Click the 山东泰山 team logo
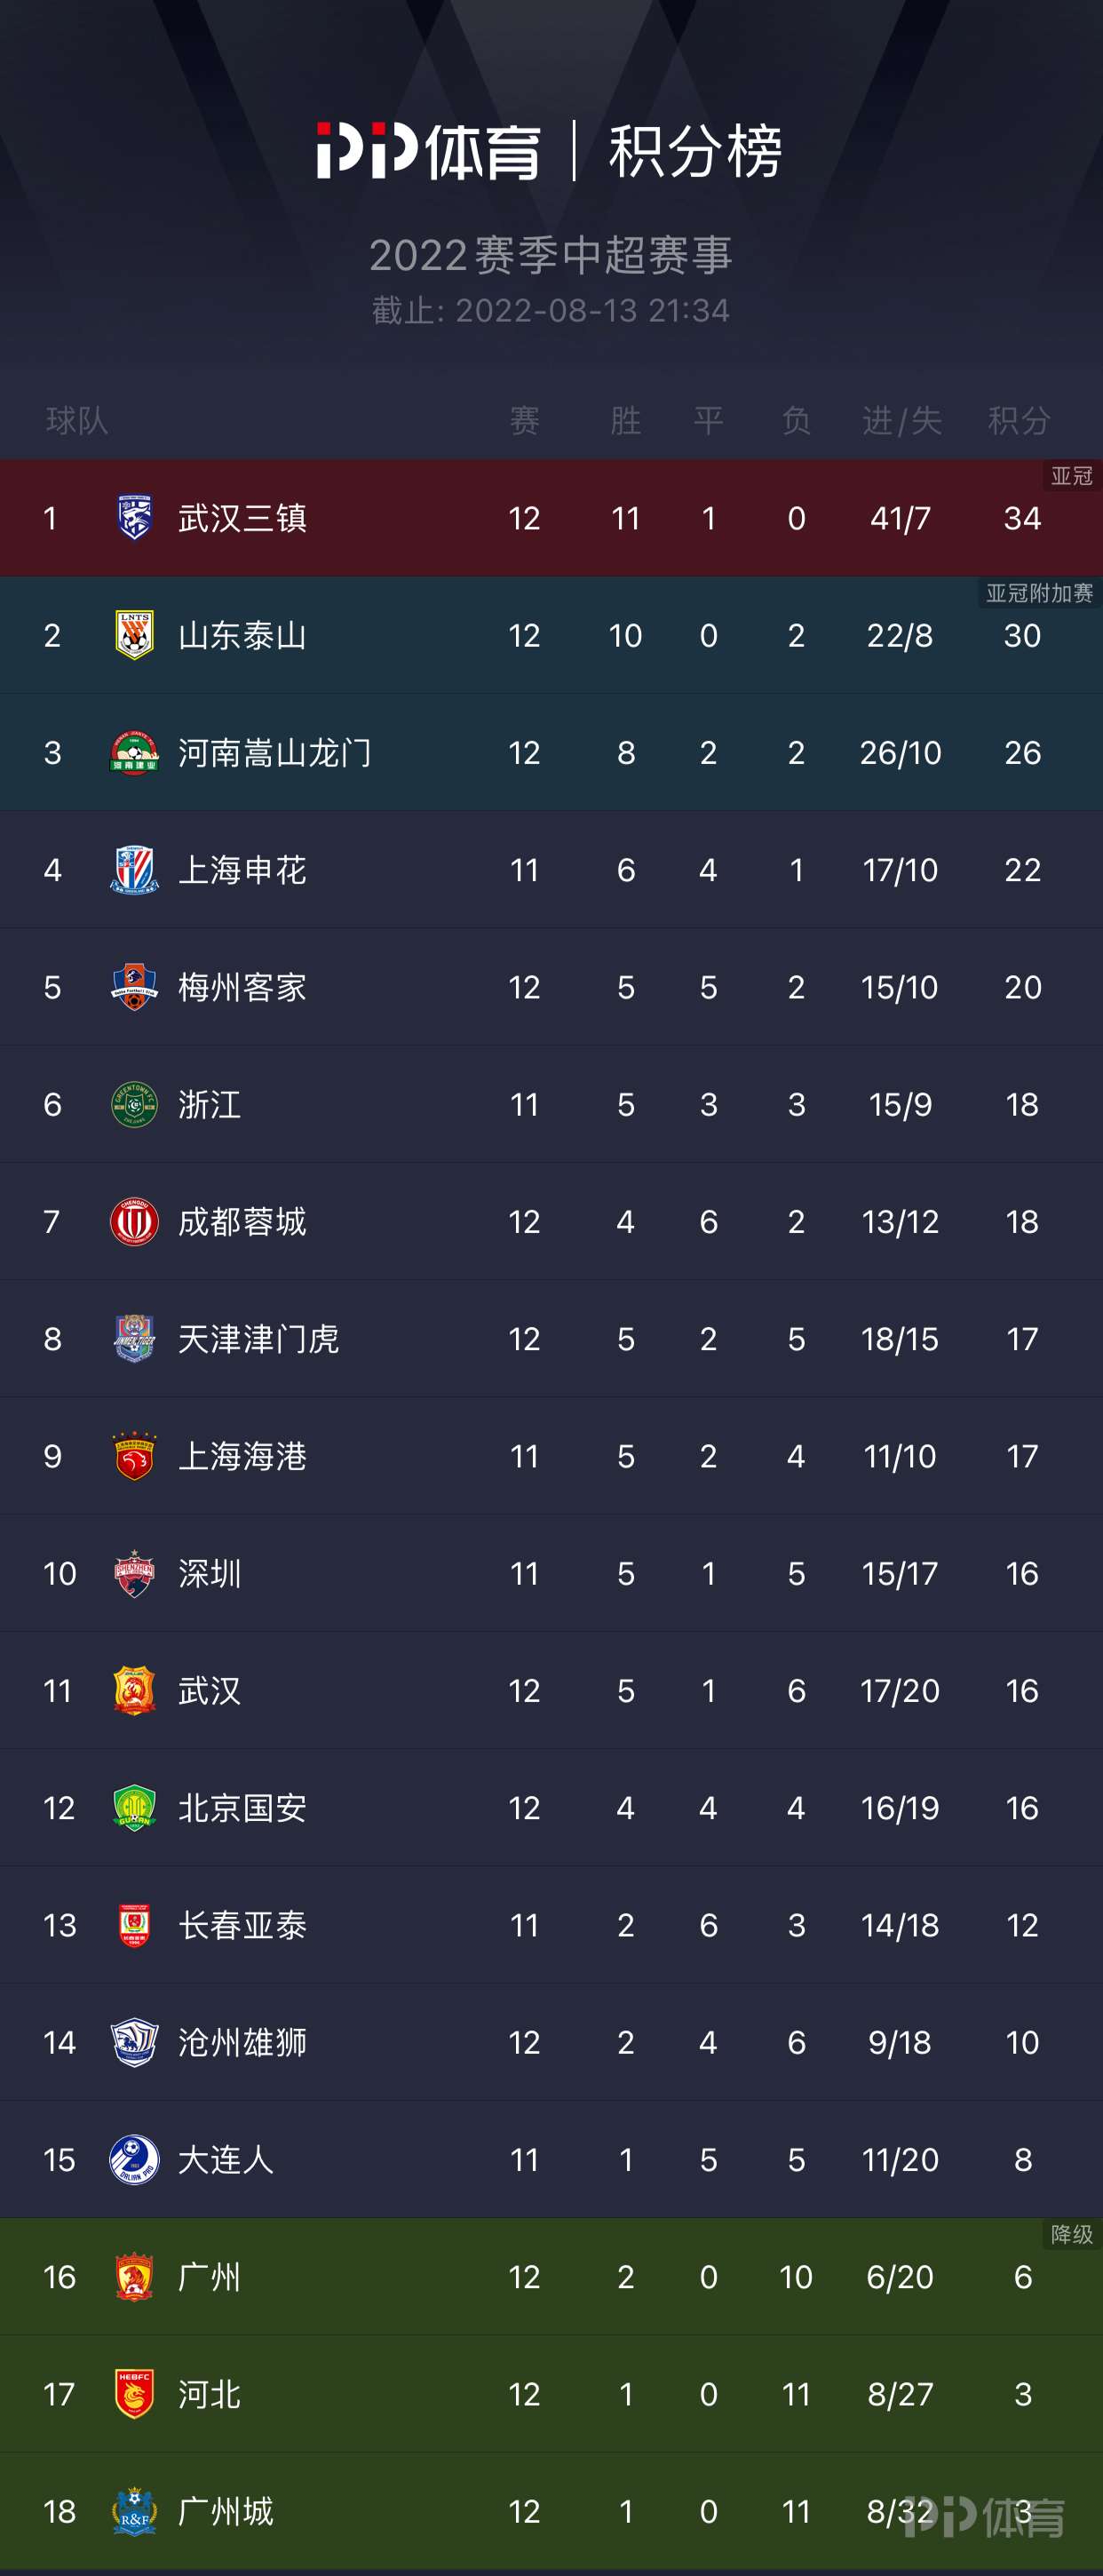The image size is (1103, 2576). coord(134,635)
